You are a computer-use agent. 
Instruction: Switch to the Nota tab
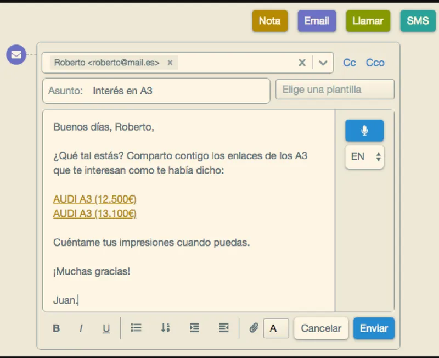coord(269,21)
